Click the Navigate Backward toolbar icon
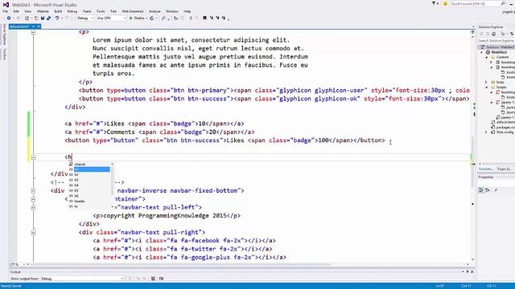515x289 pixels. click(9, 18)
